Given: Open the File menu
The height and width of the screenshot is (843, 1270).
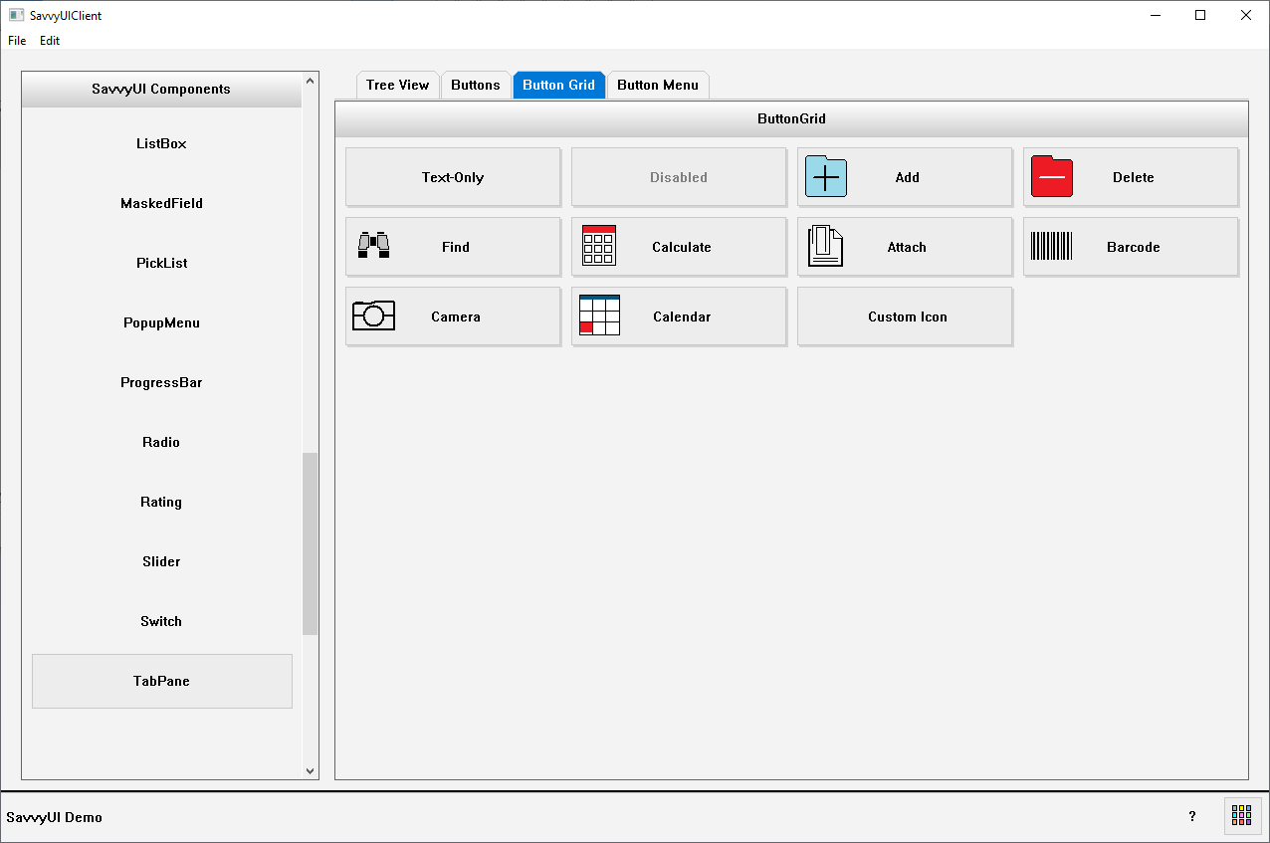Looking at the screenshot, I should (17, 41).
